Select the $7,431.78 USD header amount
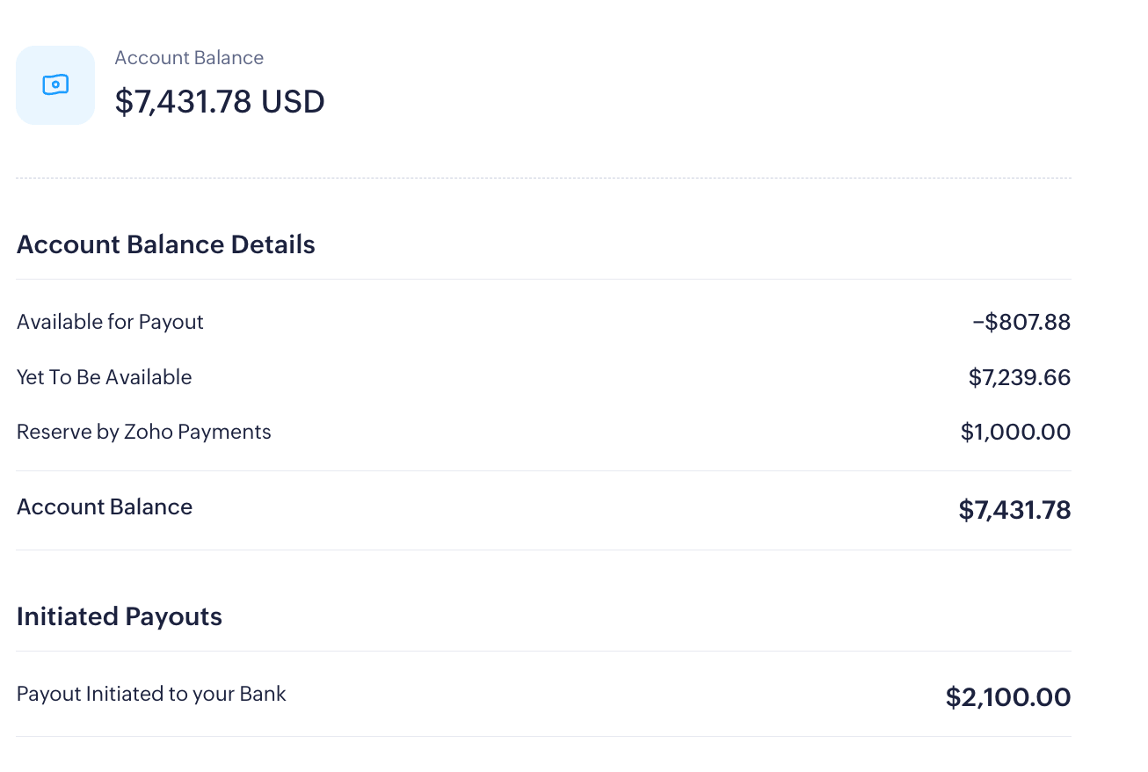The width and height of the screenshot is (1148, 772). pyautogui.click(x=220, y=102)
